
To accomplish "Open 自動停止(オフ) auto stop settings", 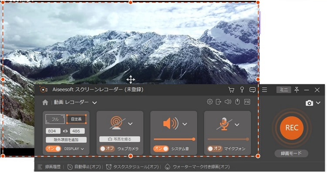I will (88, 167).
